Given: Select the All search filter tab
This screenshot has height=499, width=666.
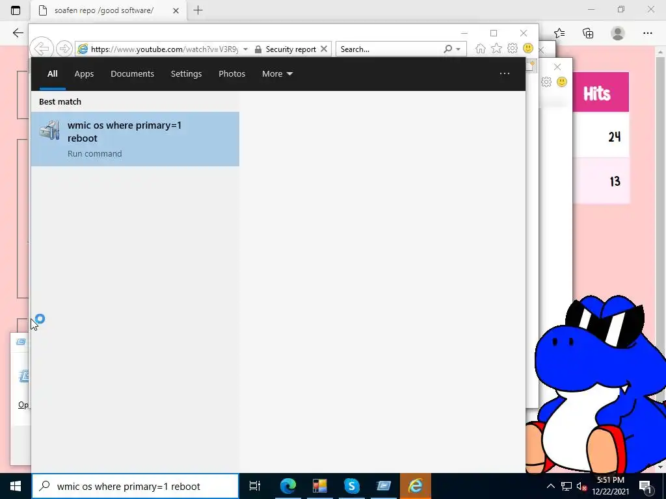Looking at the screenshot, I should point(52,74).
